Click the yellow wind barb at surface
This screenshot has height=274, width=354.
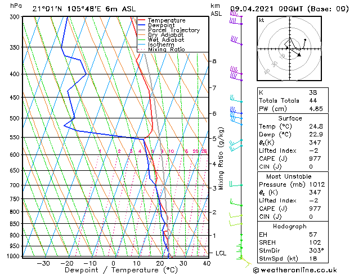(x=246, y=261)
